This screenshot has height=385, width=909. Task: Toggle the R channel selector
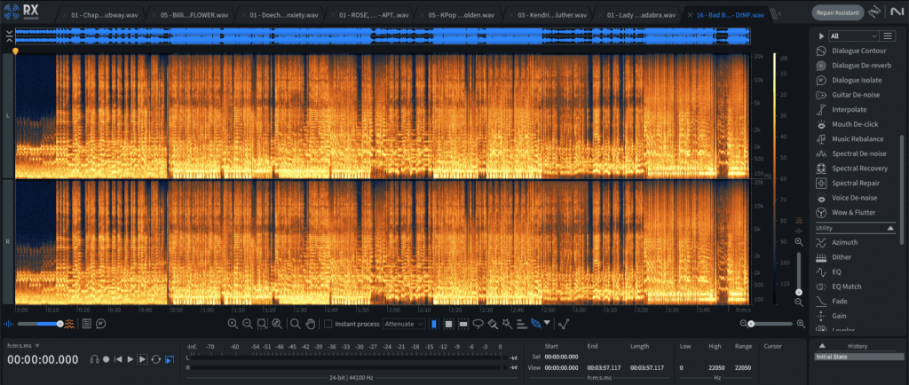point(7,241)
